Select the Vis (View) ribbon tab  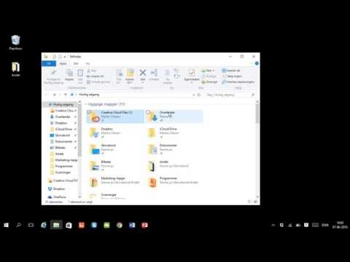pos(87,63)
